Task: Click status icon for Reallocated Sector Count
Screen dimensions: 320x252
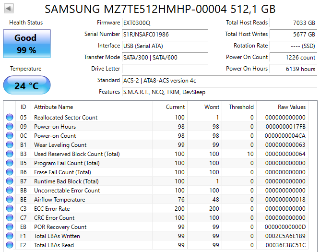Action: 10,118
